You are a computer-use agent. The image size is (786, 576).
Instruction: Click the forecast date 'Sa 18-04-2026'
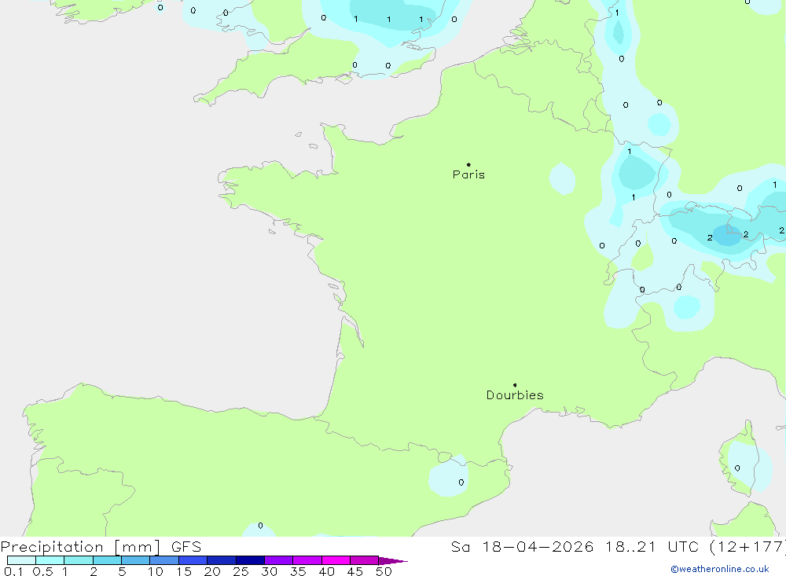tap(522, 547)
